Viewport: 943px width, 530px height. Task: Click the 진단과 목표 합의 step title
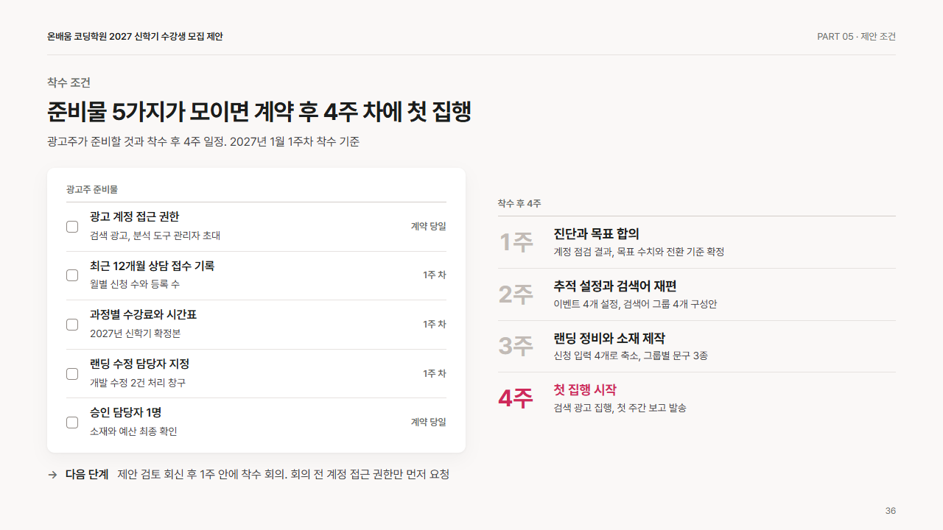pos(597,234)
